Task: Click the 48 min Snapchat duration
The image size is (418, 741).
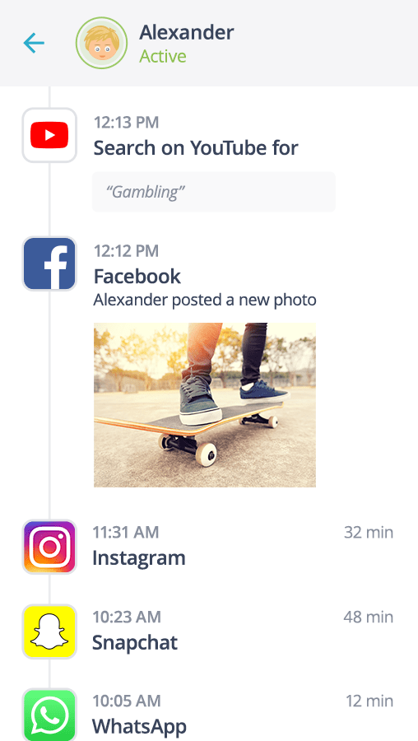Action: click(369, 617)
